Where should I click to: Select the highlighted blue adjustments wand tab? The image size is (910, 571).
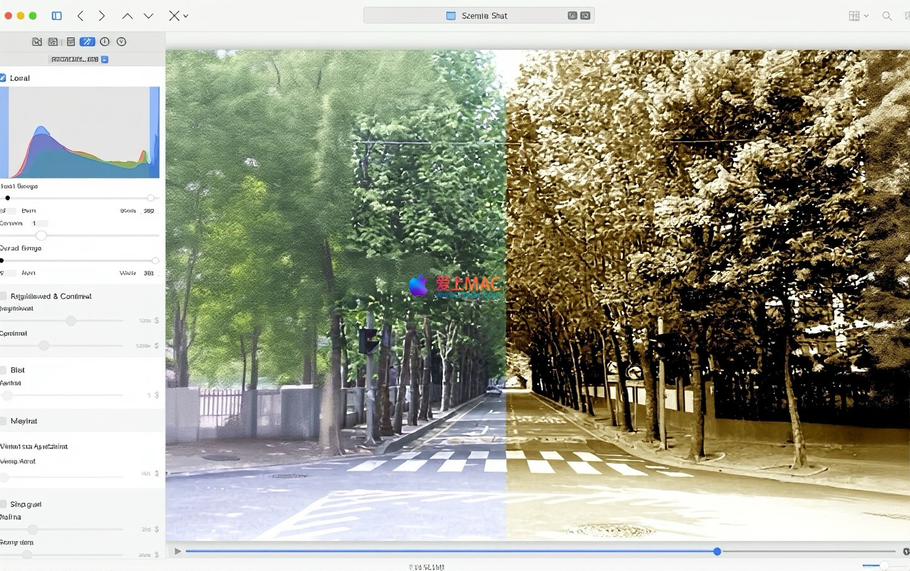point(87,42)
